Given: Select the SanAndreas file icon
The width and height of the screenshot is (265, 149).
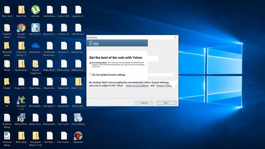Looking at the screenshot, I should click(x=50, y=11).
